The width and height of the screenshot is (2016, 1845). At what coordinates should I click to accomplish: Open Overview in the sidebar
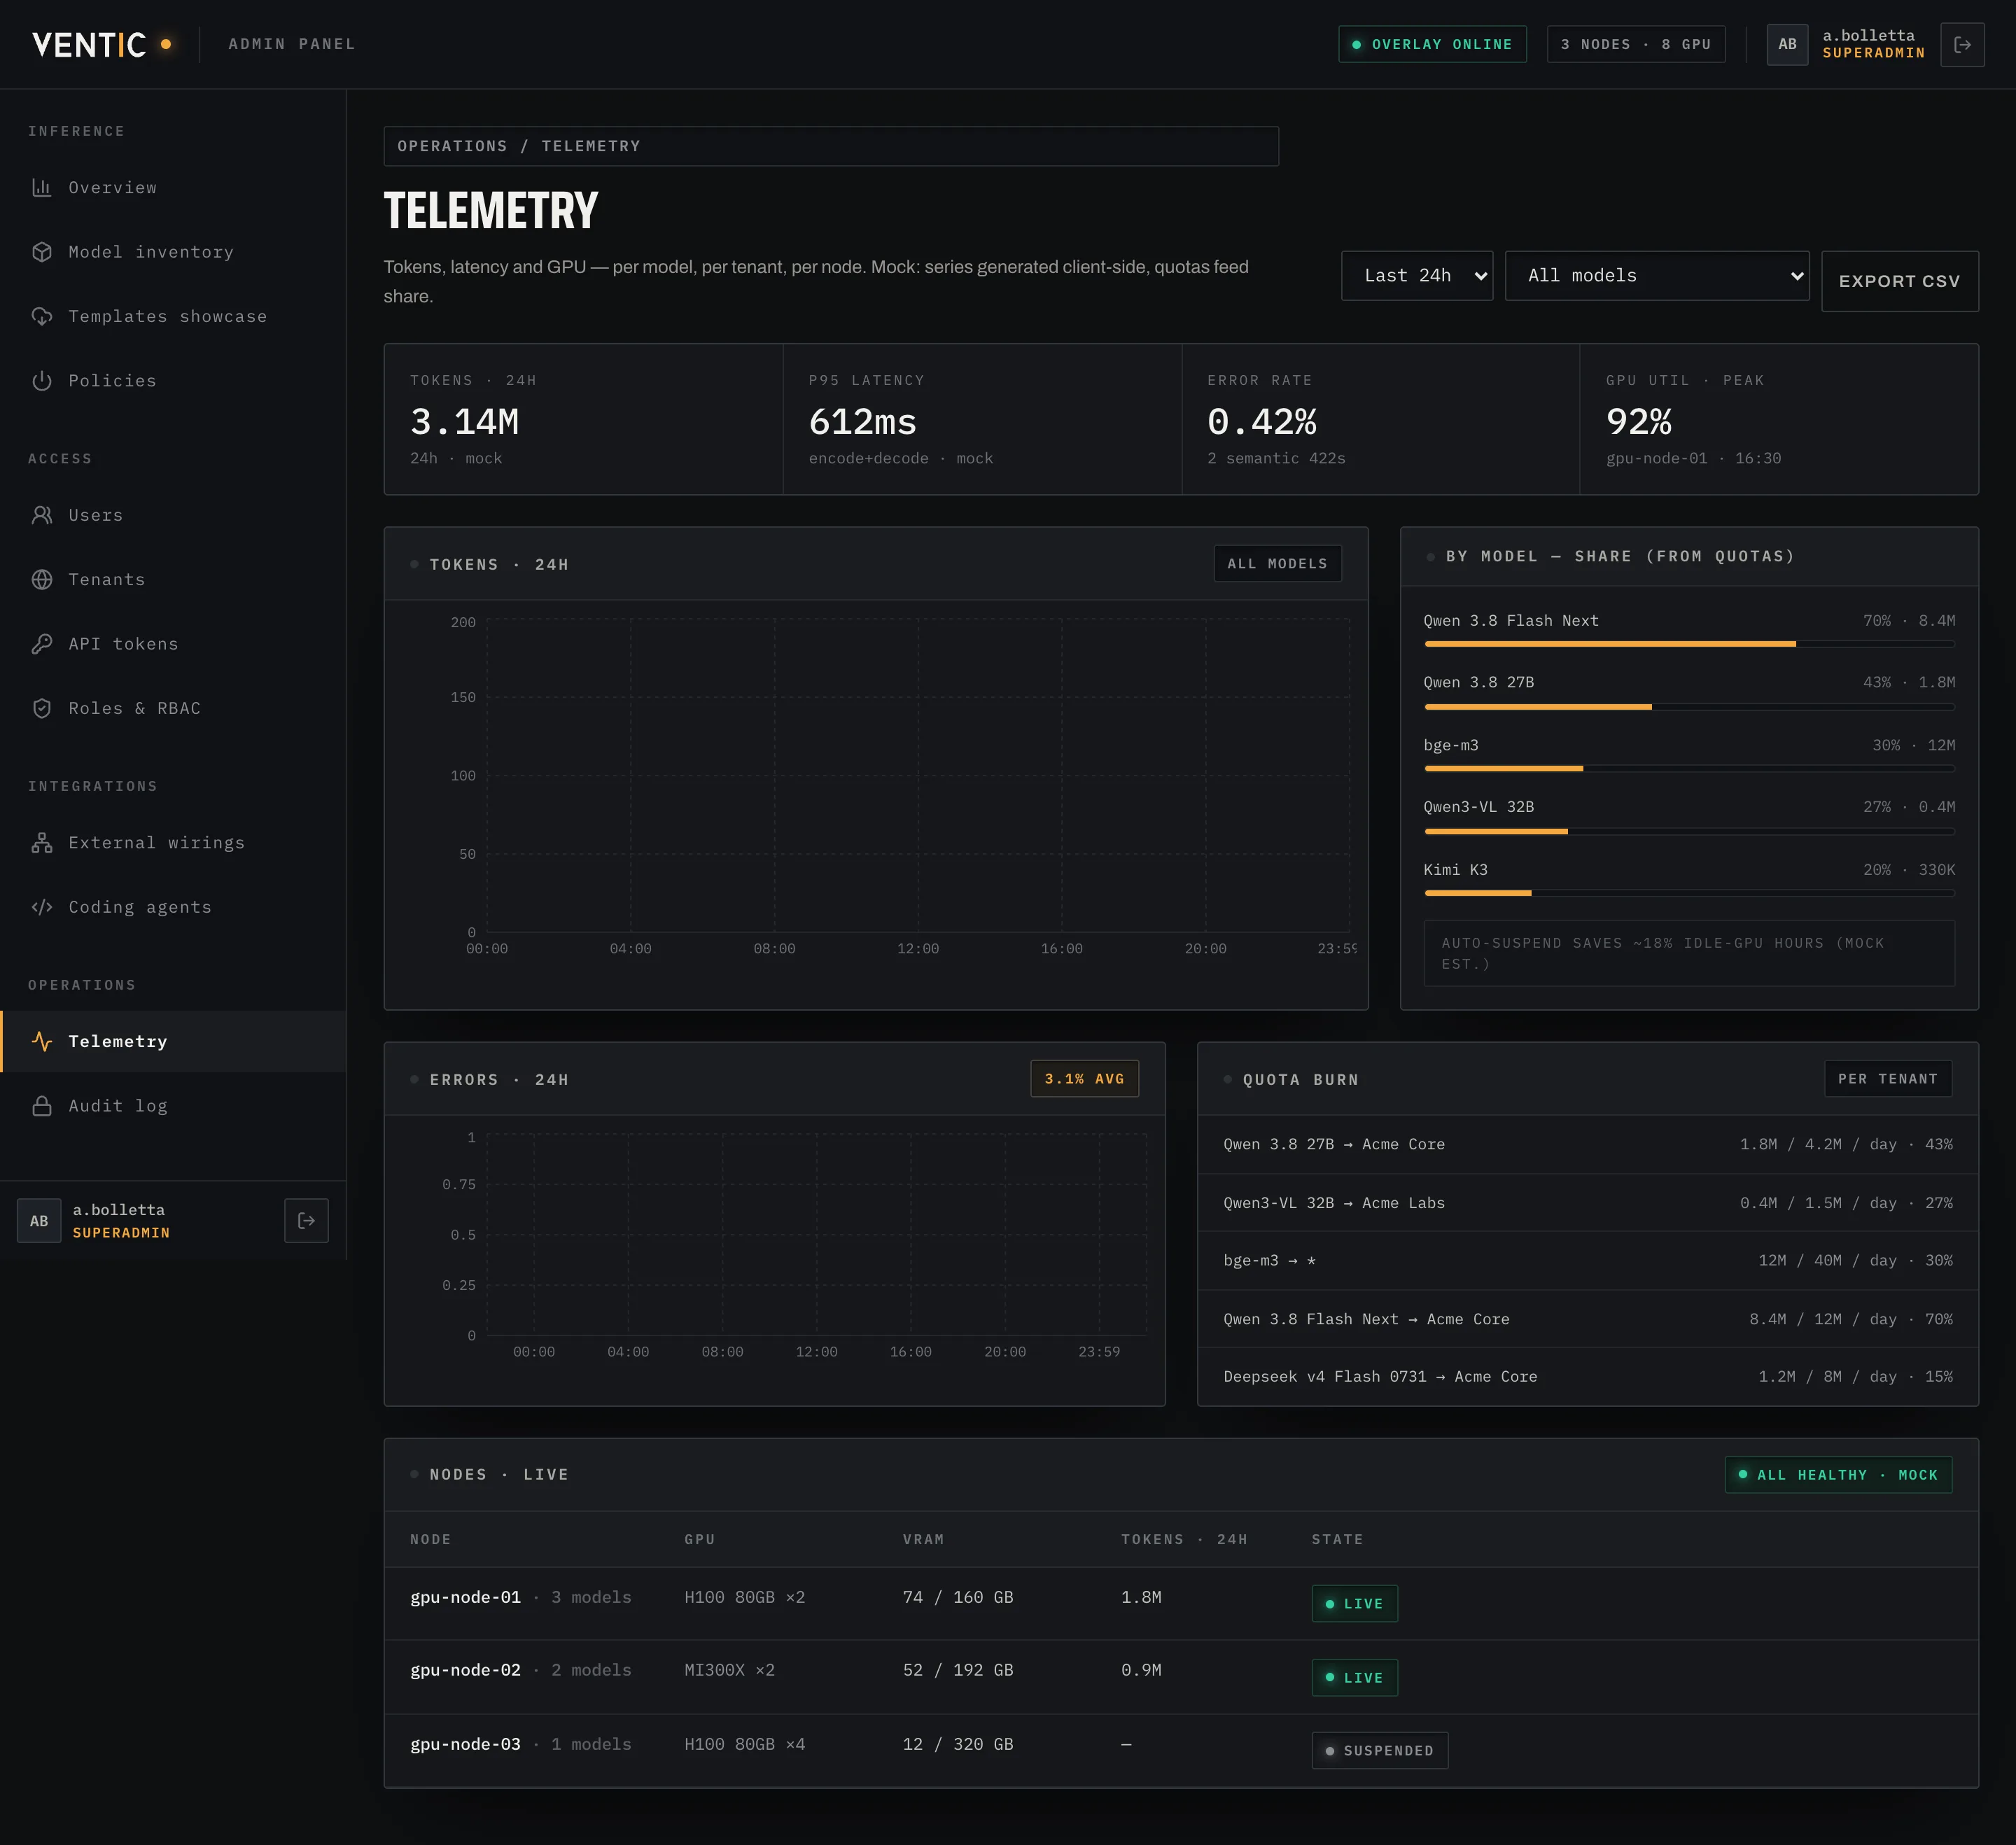[173, 188]
